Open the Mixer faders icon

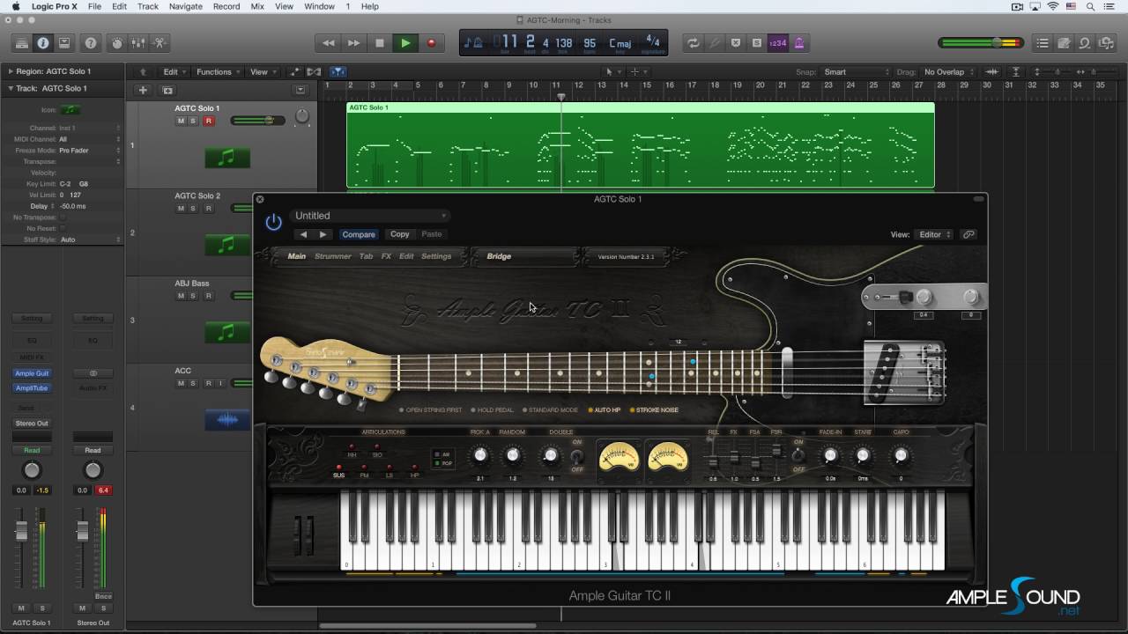(138, 42)
